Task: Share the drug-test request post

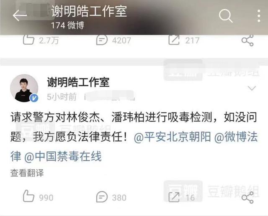Action: click(247, 198)
